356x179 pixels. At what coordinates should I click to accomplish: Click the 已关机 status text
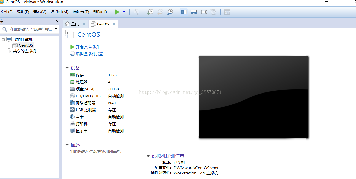click(179, 162)
